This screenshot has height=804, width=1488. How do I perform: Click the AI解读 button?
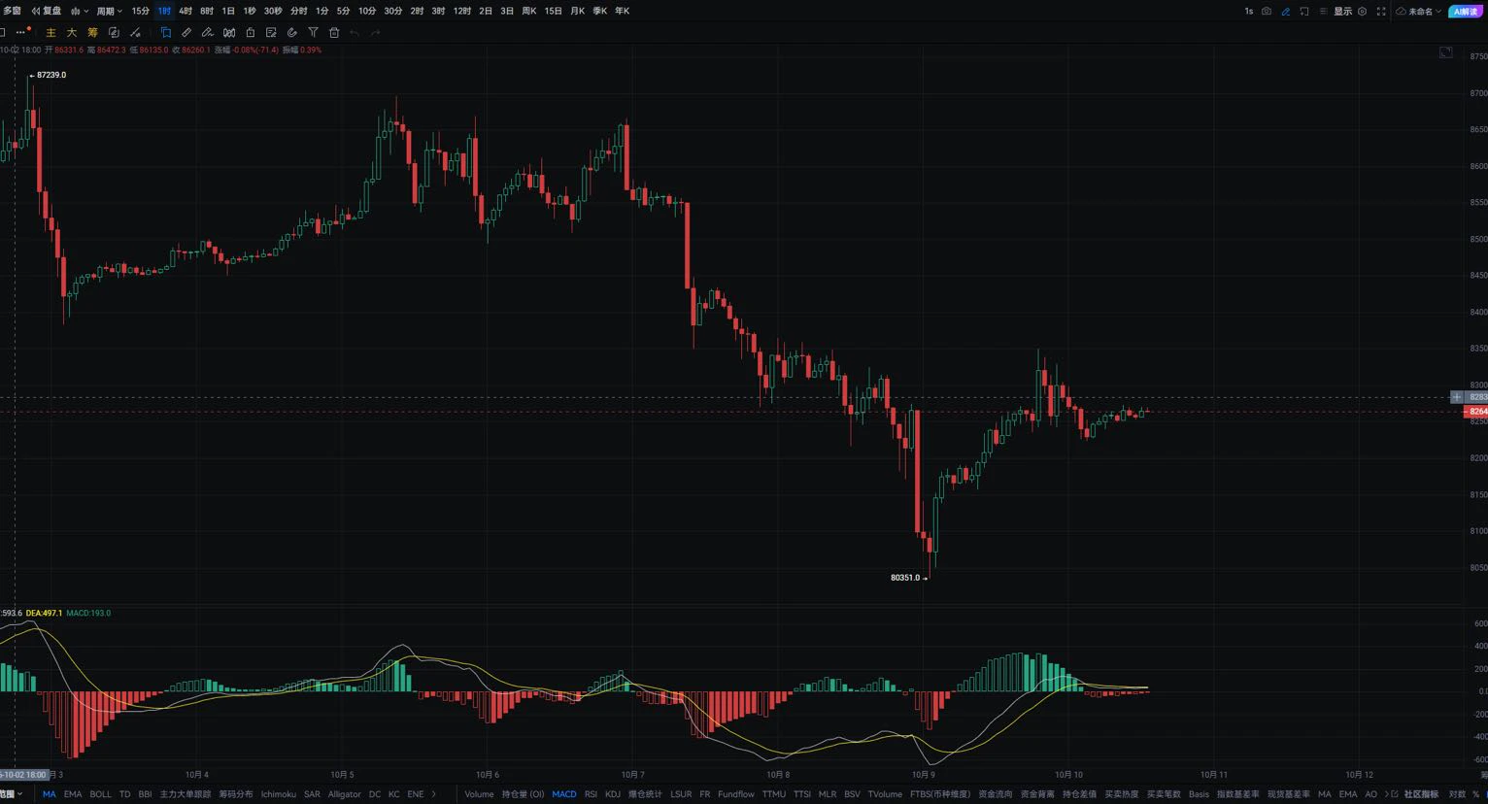point(1466,12)
